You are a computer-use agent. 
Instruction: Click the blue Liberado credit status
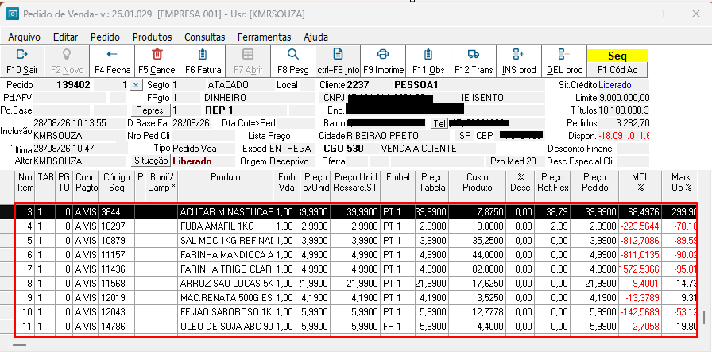(x=615, y=85)
